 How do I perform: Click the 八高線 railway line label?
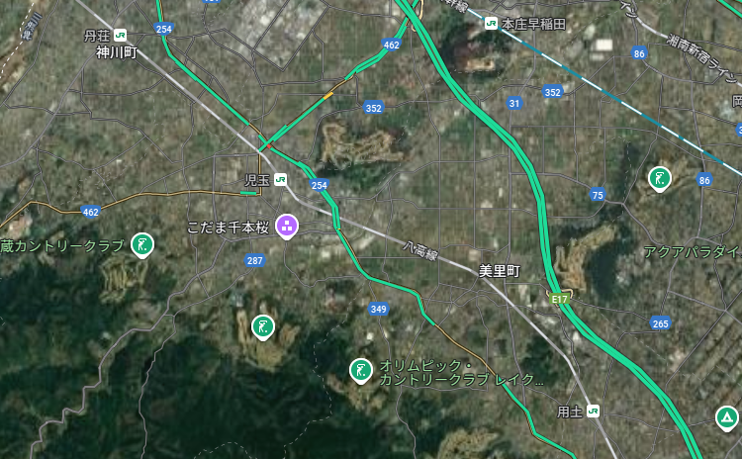(x=420, y=250)
